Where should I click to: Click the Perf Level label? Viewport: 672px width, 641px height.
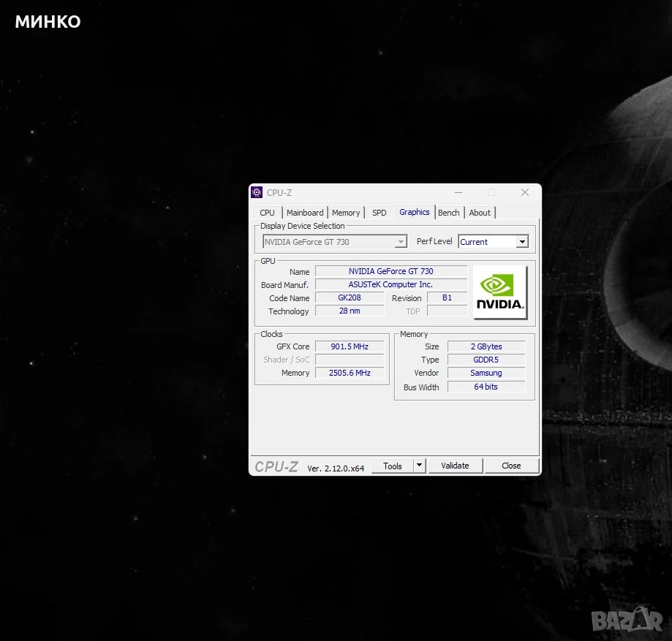(x=434, y=241)
